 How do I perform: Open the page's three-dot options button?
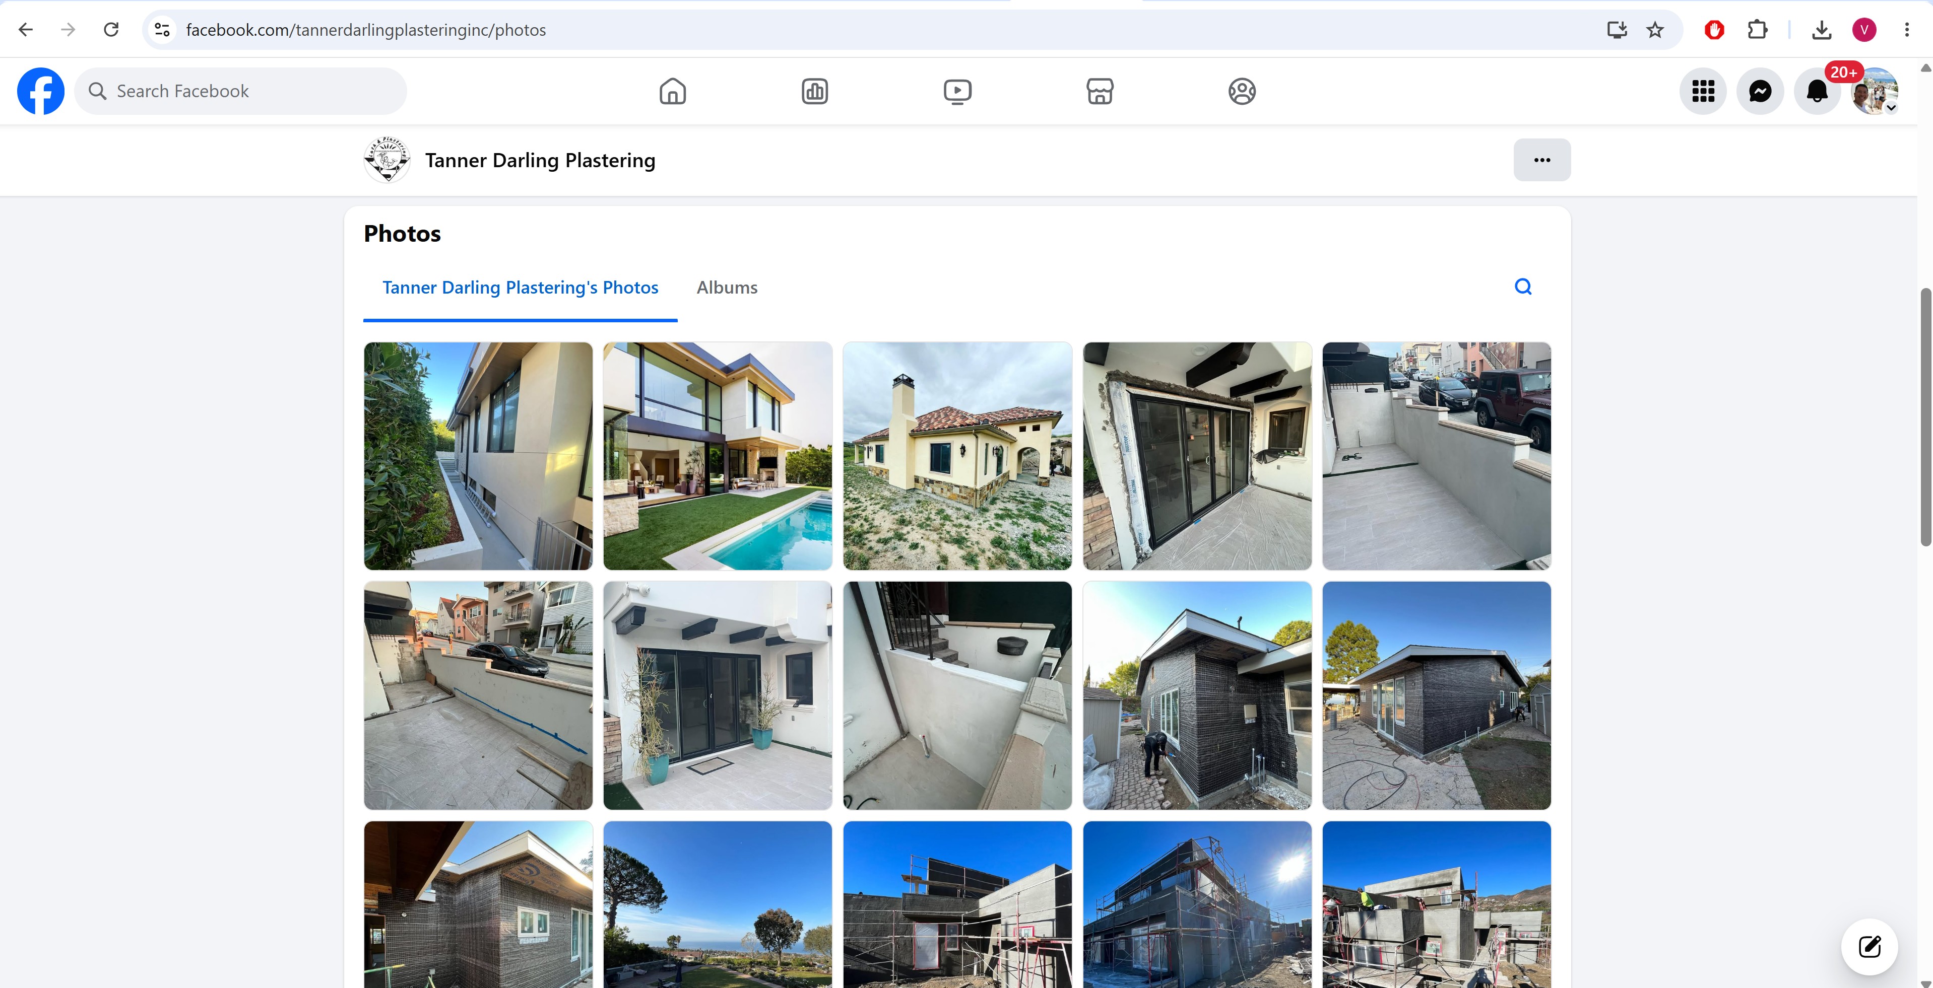tap(1542, 160)
